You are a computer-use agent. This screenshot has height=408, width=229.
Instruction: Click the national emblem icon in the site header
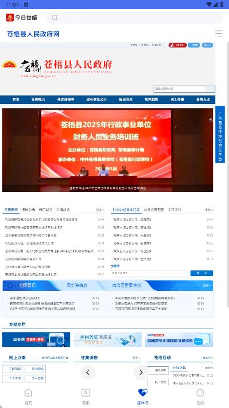pyautogui.click(x=9, y=64)
